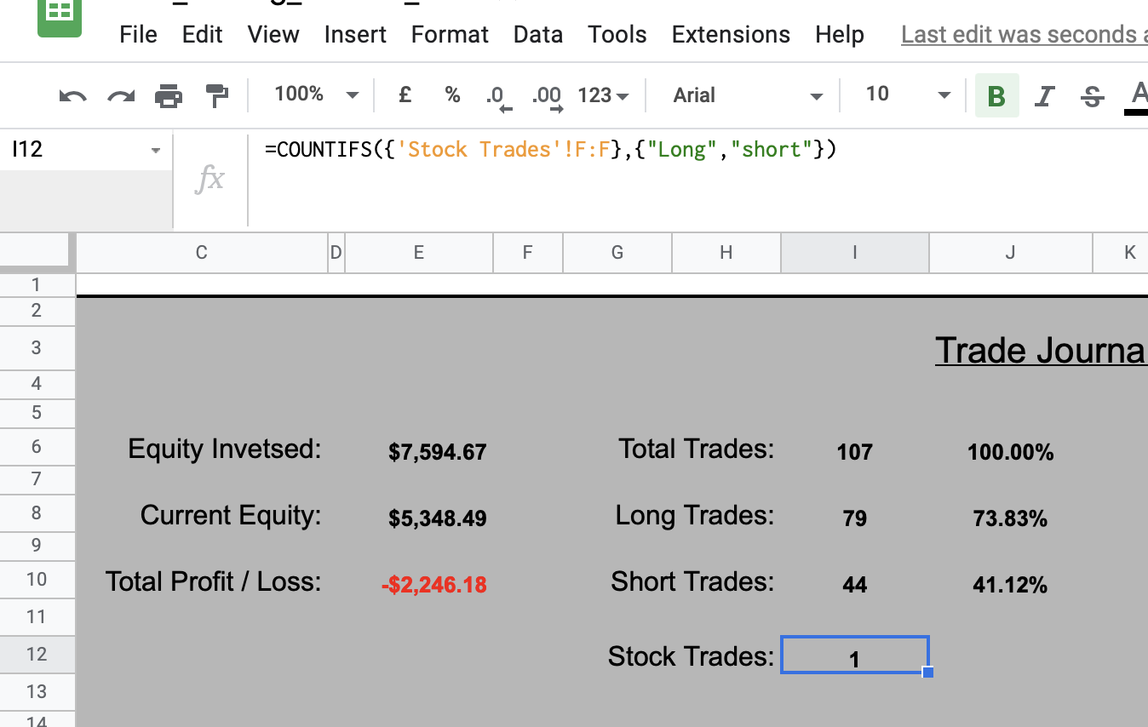Increase decimal places icon
The width and height of the screenshot is (1148, 727).
pos(546,96)
